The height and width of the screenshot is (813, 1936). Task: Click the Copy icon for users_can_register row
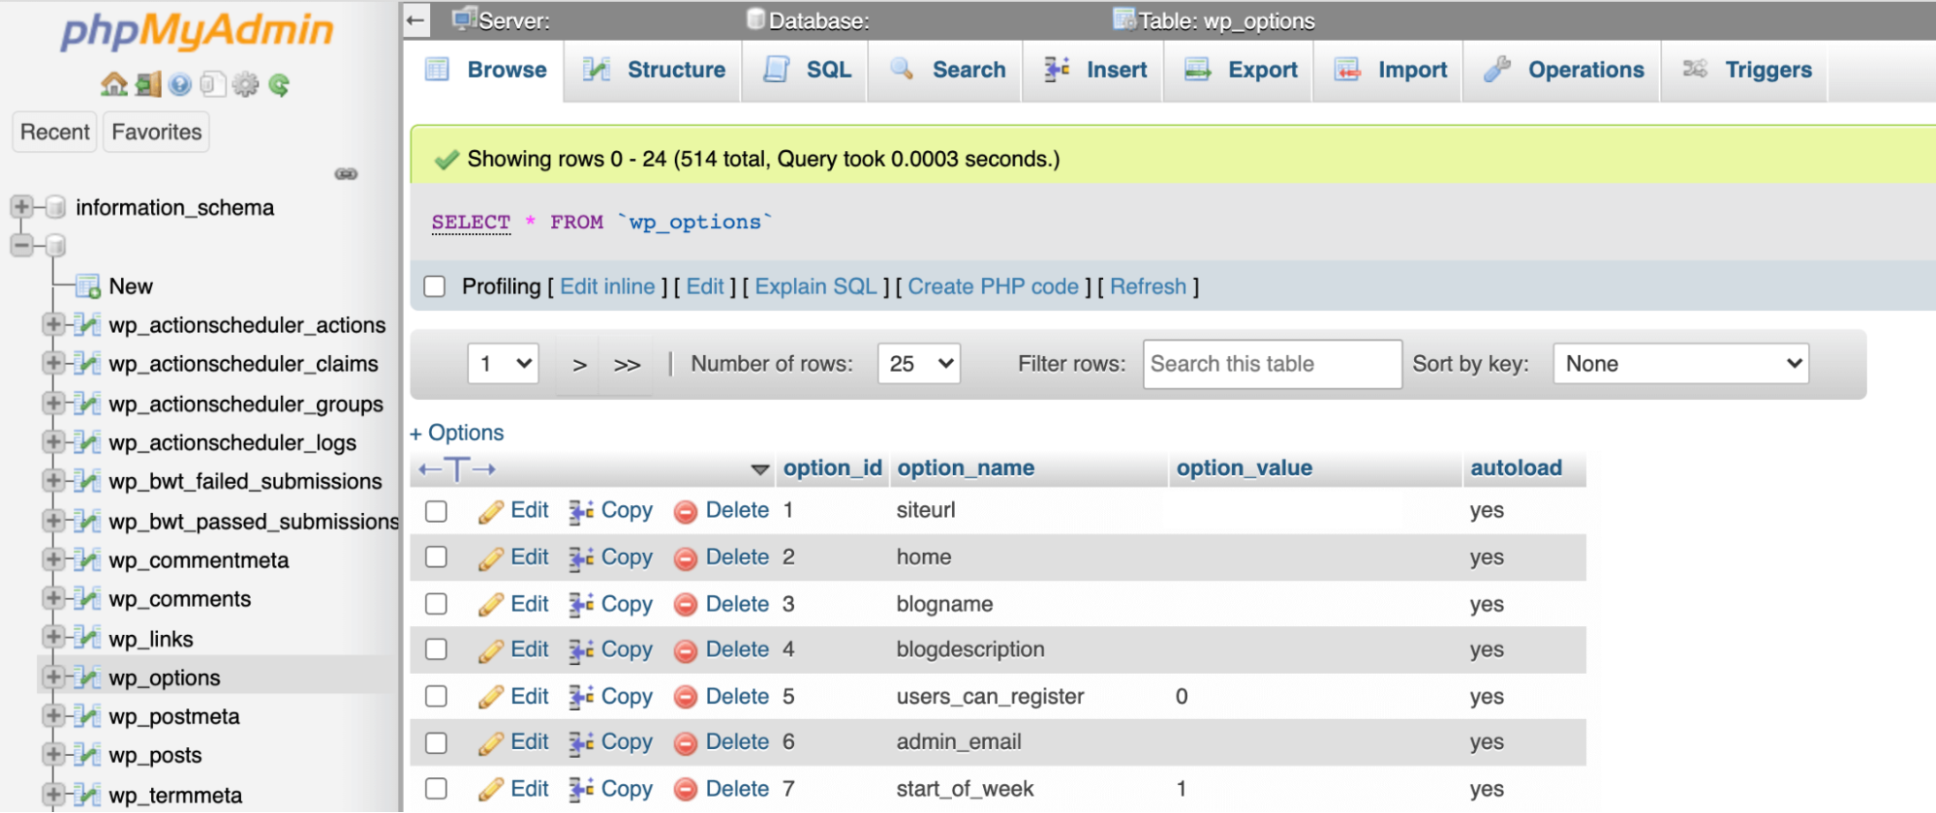[581, 698]
